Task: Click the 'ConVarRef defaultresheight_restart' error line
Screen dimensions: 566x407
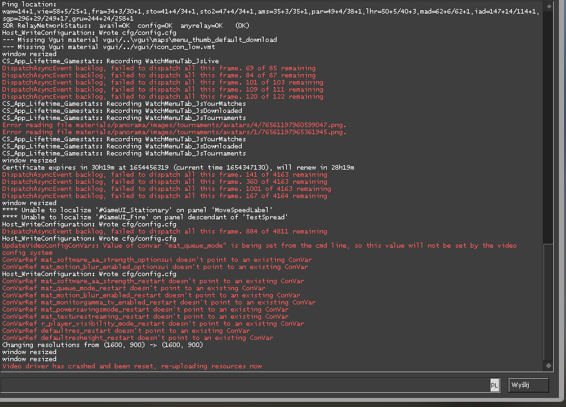Action: tap(137, 338)
